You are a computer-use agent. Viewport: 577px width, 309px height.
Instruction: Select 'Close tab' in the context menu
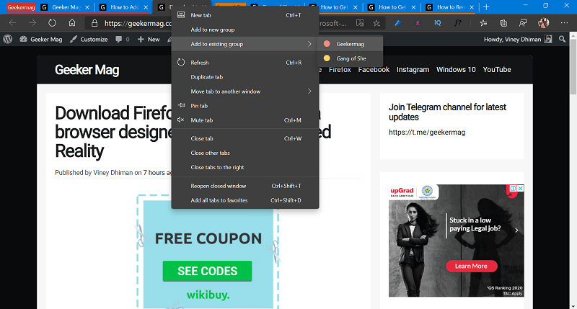point(245,138)
